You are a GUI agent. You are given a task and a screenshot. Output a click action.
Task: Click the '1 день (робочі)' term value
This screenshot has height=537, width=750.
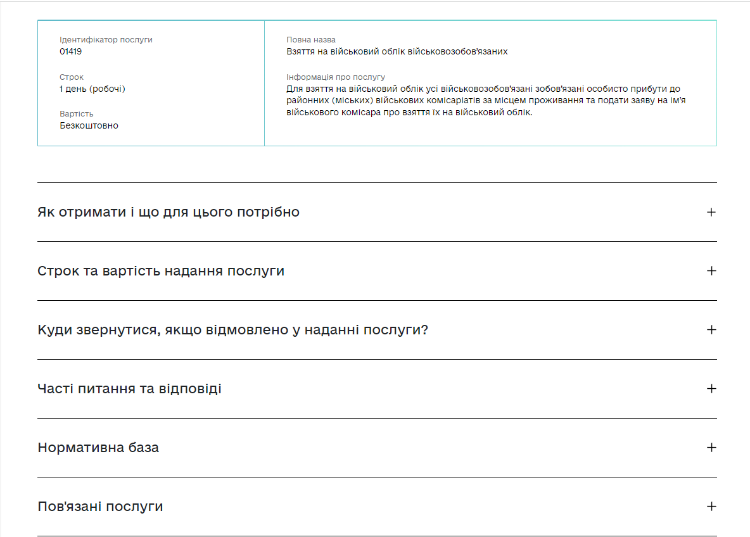92,89
